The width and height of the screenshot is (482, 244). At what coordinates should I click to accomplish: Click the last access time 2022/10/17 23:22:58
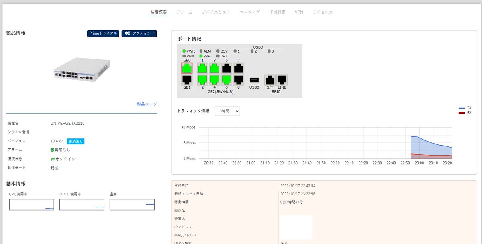[x=298, y=194]
